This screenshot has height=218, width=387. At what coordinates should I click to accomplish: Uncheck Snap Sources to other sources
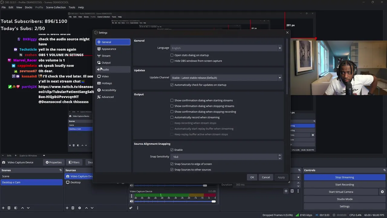point(172,170)
